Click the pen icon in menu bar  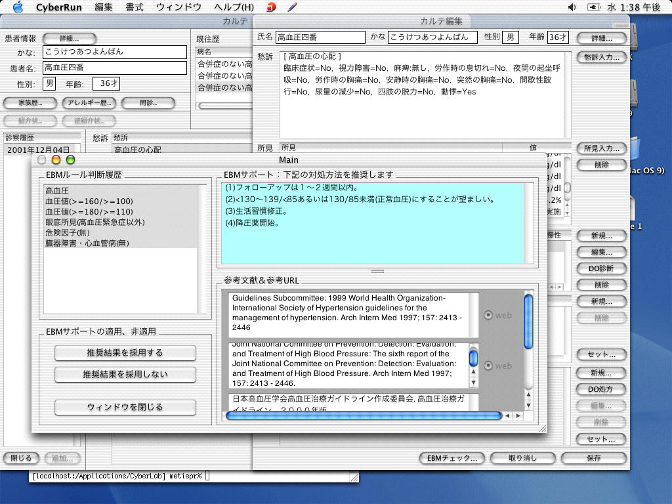(x=293, y=7)
